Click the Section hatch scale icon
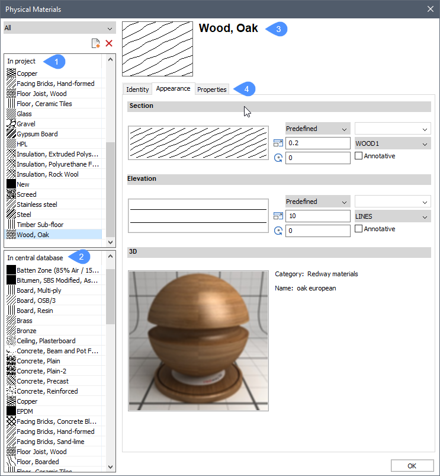The width and height of the screenshot is (440, 476). pos(278,143)
